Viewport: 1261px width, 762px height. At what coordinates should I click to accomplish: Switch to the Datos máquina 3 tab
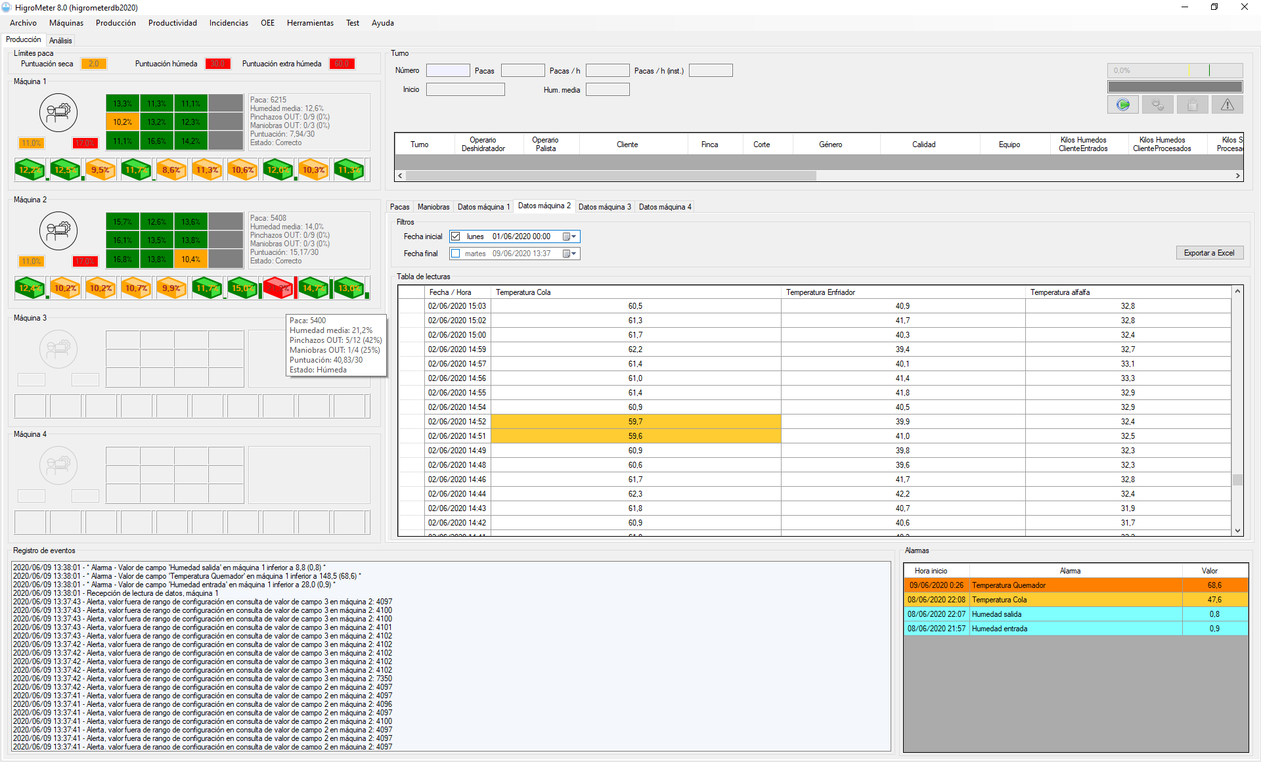point(604,207)
